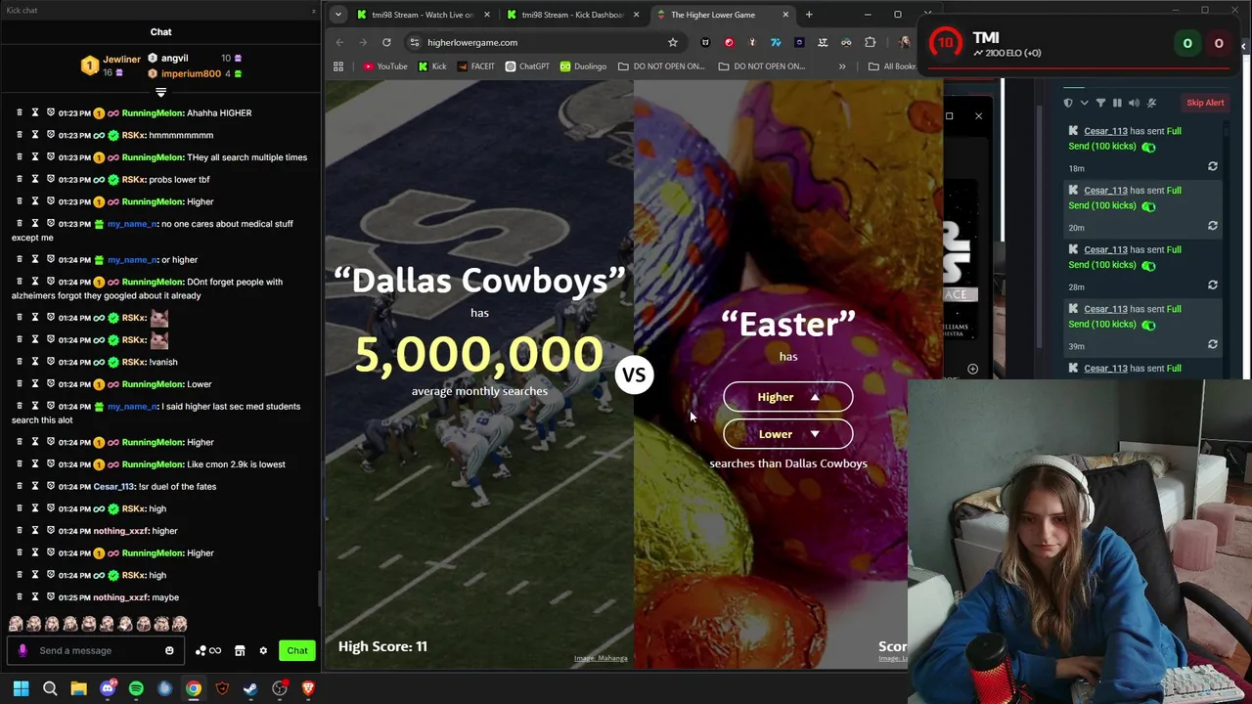Screen dimensions: 1252x704
Task: Click the Higher button for Easter
Action: click(787, 397)
